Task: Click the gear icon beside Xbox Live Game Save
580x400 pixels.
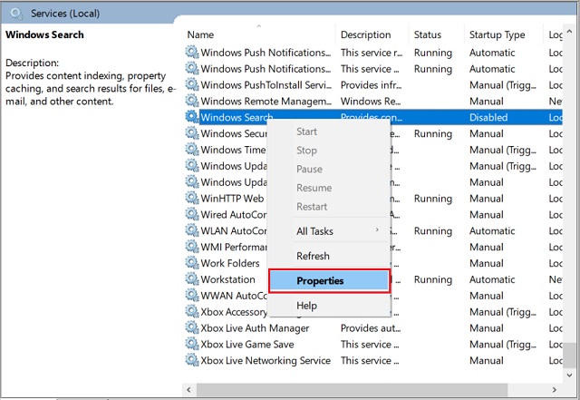Action: coord(191,344)
